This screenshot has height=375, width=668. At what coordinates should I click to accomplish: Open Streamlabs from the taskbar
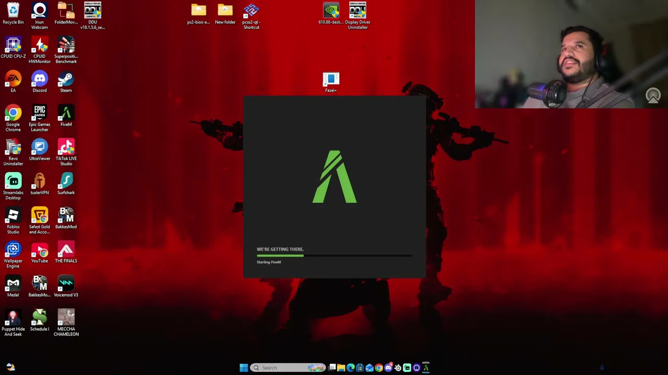coord(407,368)
